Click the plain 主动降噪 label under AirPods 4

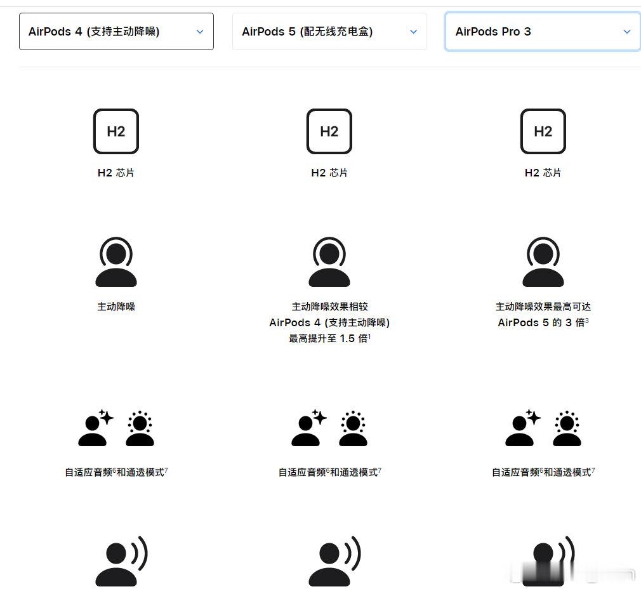tap(116, 307)
